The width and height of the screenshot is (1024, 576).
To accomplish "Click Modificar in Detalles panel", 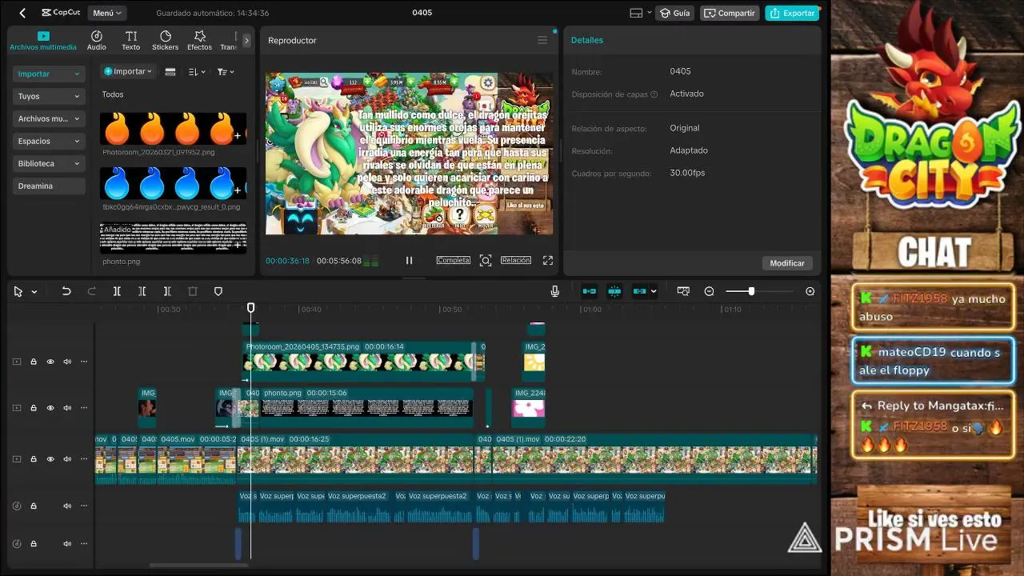I will [x=787, y=263].
